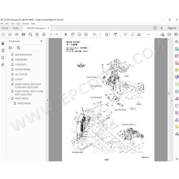Open the yellow Comment tool in right pane
179x179 pixels.
point(176,70)
